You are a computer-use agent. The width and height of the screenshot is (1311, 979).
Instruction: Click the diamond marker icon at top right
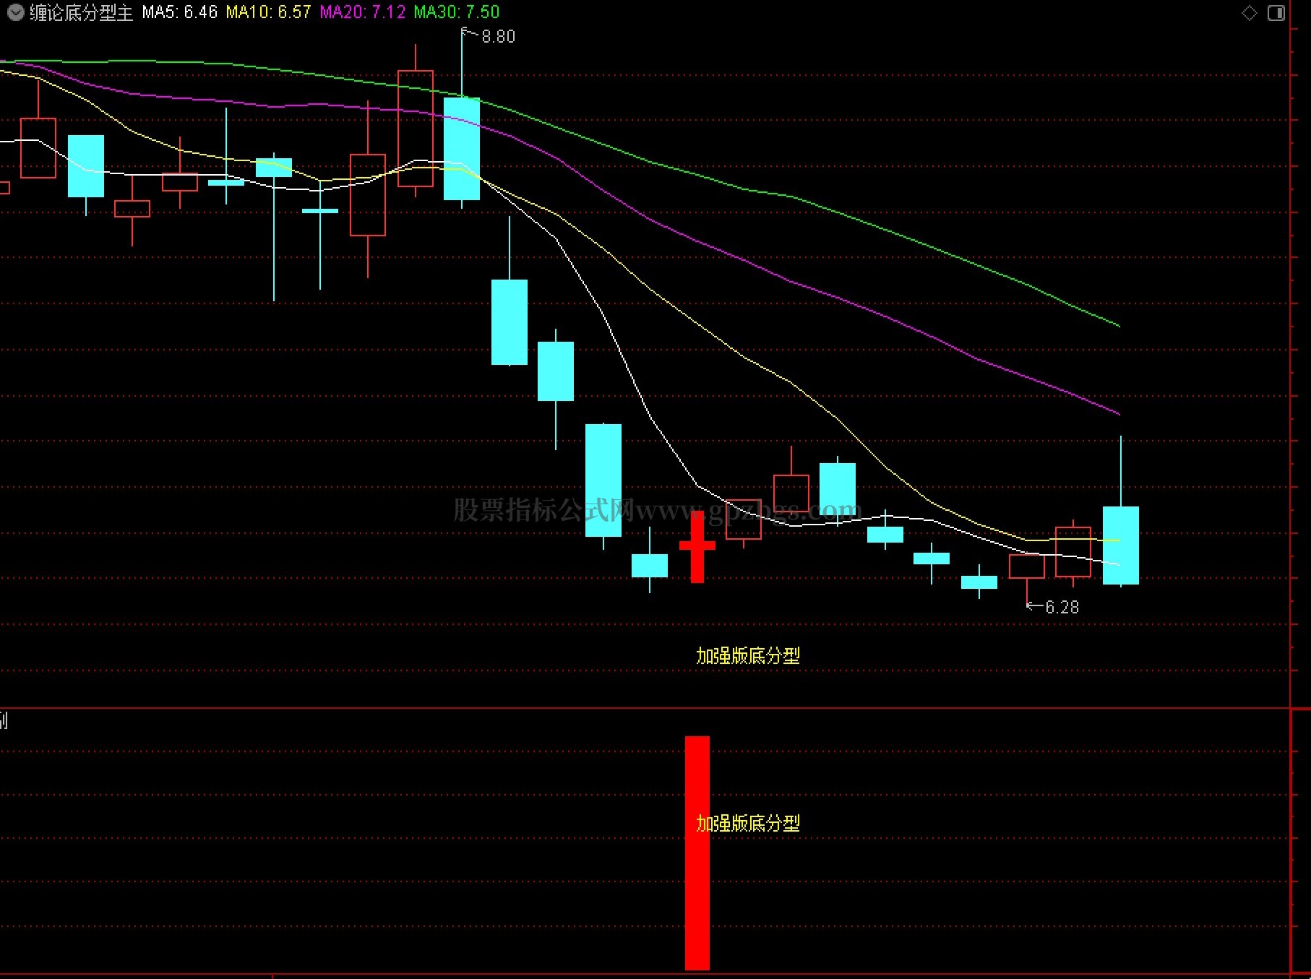1250,13
